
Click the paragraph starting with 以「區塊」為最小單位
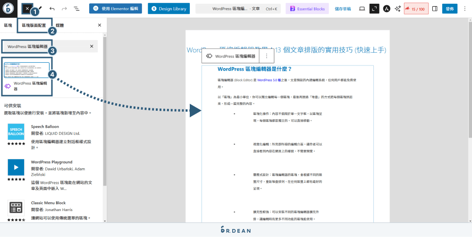(x=285, y=100)
